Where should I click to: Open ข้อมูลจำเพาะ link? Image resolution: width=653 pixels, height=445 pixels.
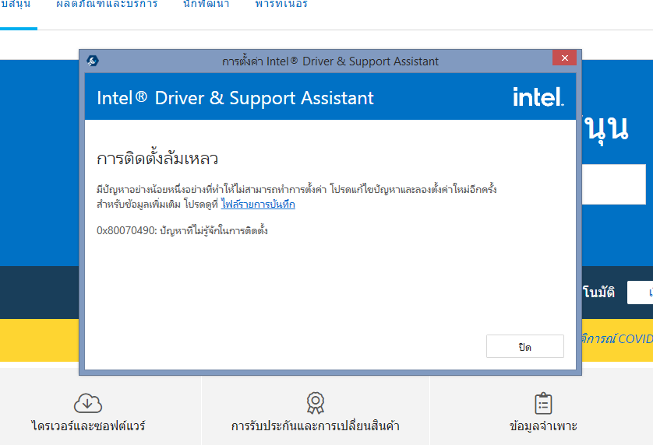543,426
